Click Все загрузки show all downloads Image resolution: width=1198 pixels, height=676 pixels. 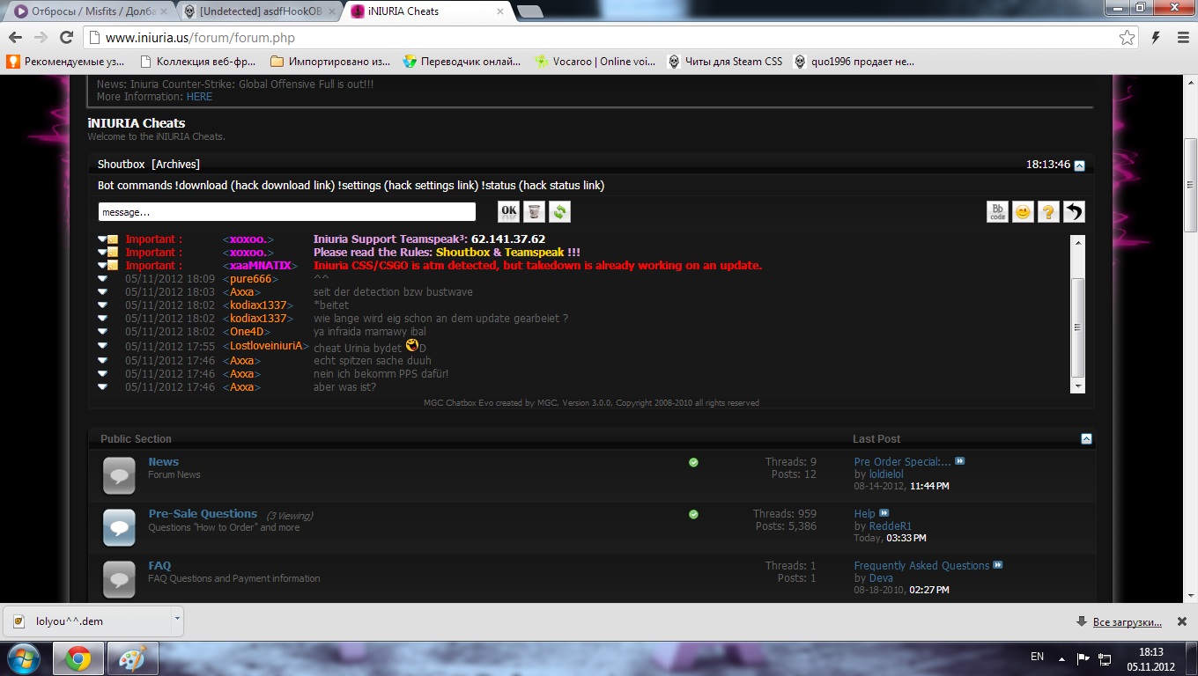click(1127, 622)
